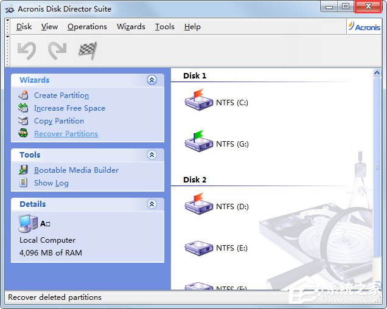387x309 pixels.
Task: Collapse the Details panel
Action: point(152,204)
